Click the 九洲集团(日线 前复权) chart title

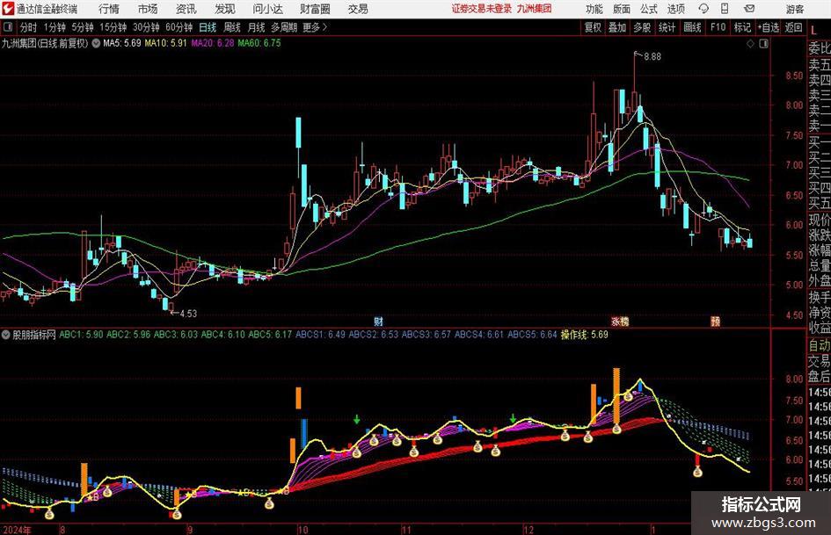tap(45, 43)
